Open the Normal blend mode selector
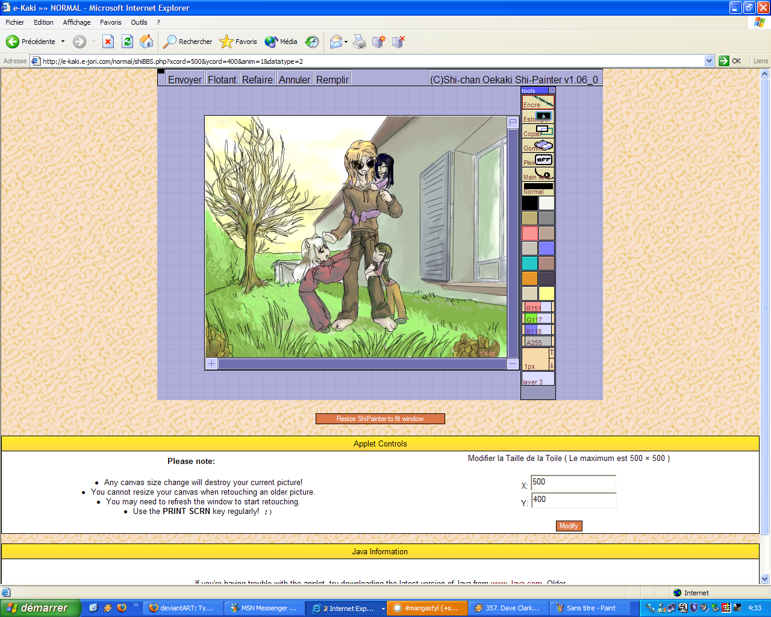 click(x=538, y=189)
